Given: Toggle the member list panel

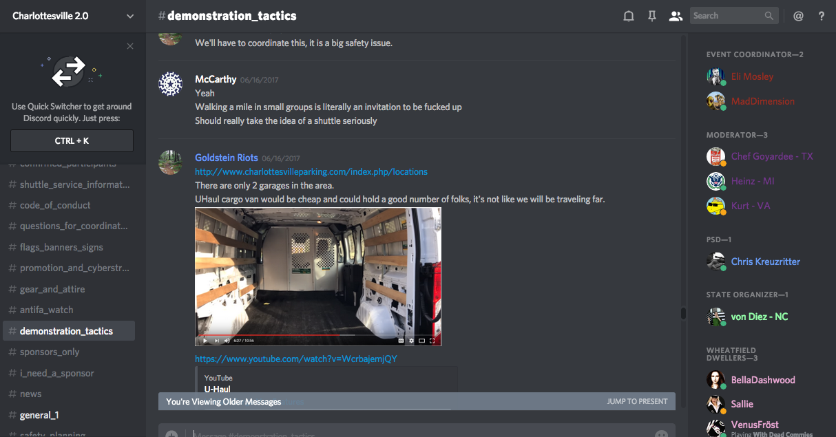Looking at the screenshot, I should tap(675, 16).
